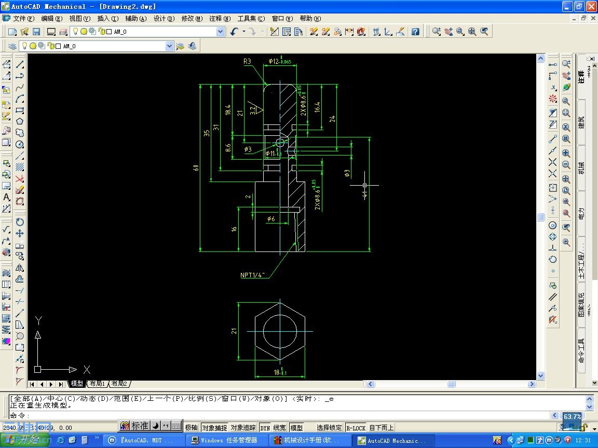Toggle 极轴 polar tracking in status bar

tap(192, 428)
